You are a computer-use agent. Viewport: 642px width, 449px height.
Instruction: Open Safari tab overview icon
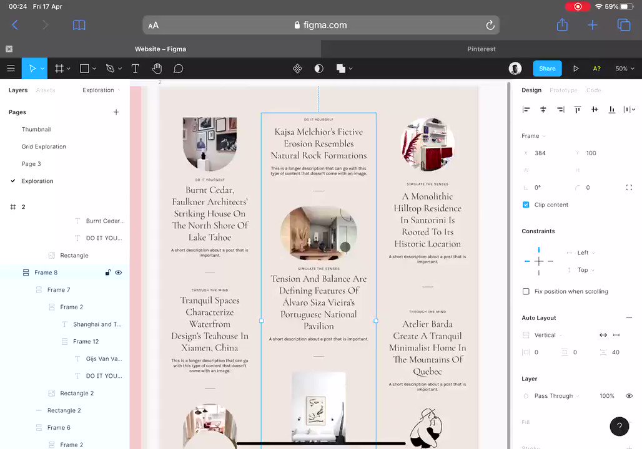click(623, 25)
